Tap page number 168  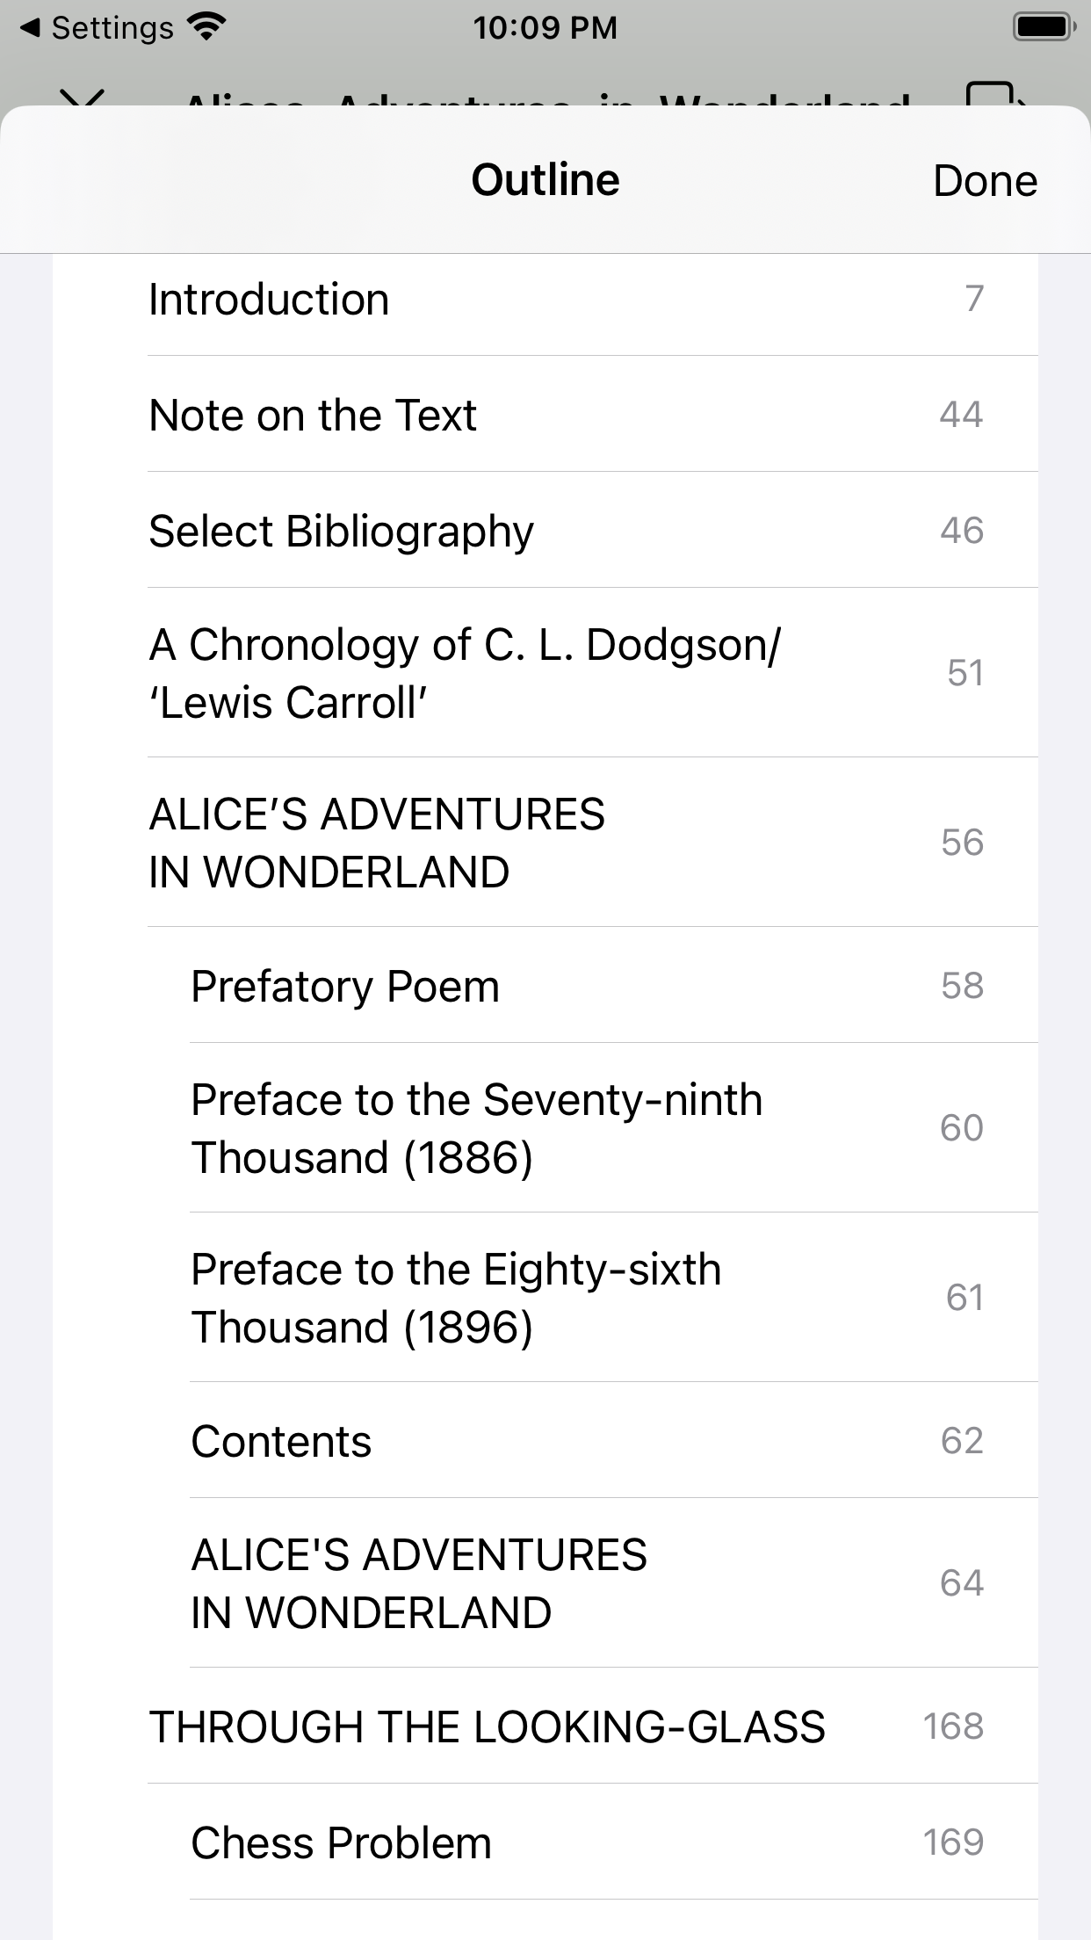(x=953, y=1726)
